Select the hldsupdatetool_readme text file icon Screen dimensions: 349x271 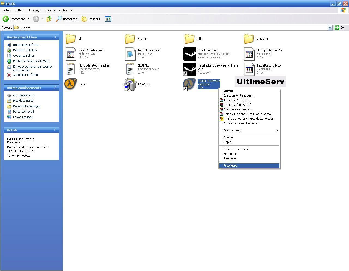pos(71,69)
